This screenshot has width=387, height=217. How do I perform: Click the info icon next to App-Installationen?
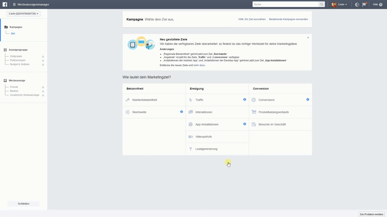[x=245, y=124]
